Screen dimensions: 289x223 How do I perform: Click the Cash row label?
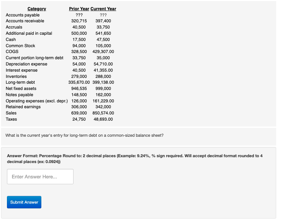pyautogui.click(x=11, y=39)
